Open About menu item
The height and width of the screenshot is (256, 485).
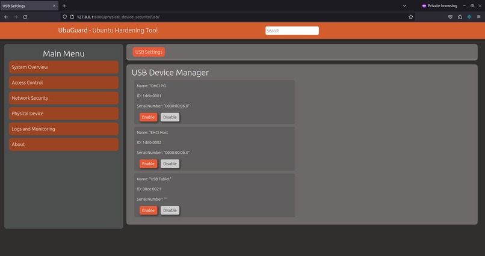click(64, 144)
